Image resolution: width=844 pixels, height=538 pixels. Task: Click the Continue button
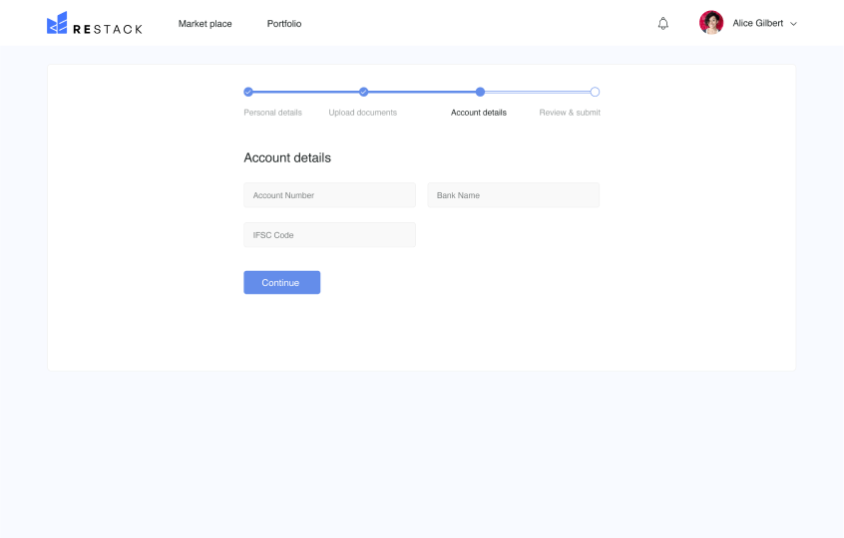point(282,282)
